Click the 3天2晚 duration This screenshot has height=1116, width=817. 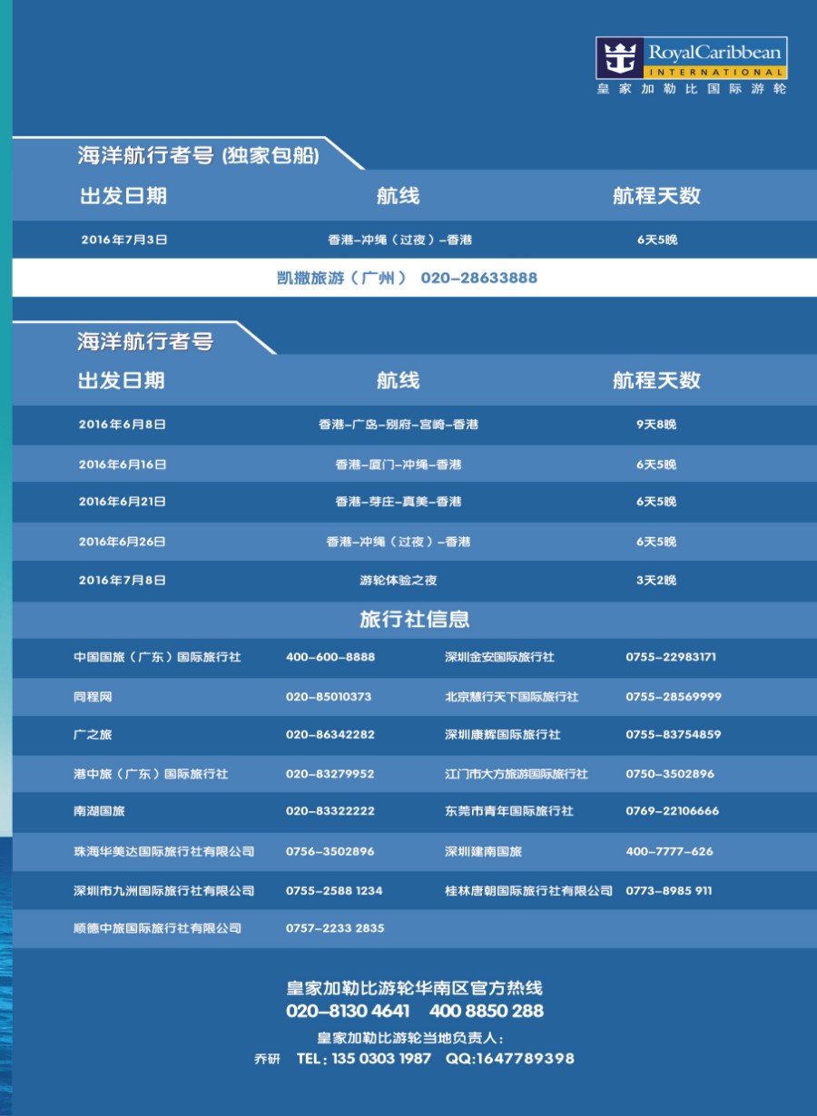656,581
